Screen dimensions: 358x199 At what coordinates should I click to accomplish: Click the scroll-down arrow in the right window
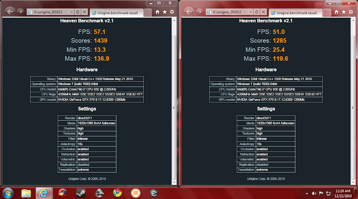coord(353,183)
